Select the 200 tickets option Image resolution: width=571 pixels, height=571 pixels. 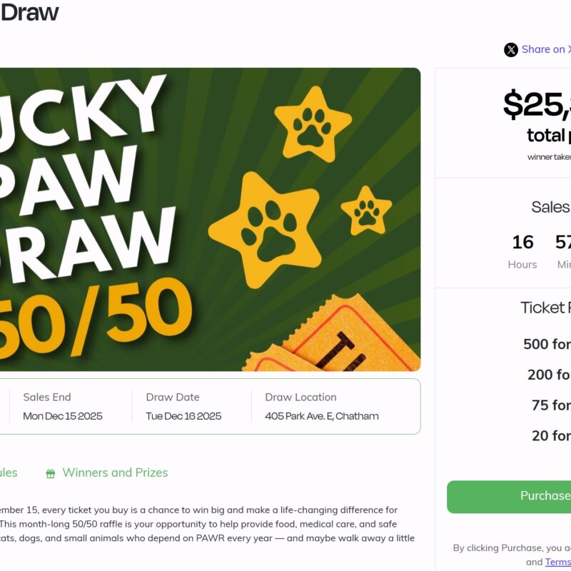(x=549, y=375)
